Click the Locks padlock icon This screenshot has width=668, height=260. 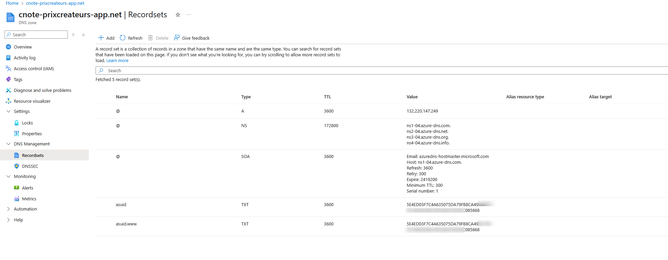(17, 123)
